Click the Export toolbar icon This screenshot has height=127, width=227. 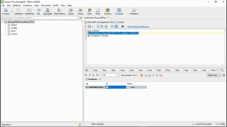[71, 11]
